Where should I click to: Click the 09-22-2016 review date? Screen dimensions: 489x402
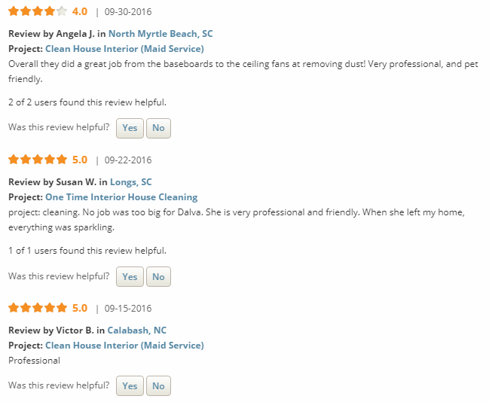click(128, 160)
